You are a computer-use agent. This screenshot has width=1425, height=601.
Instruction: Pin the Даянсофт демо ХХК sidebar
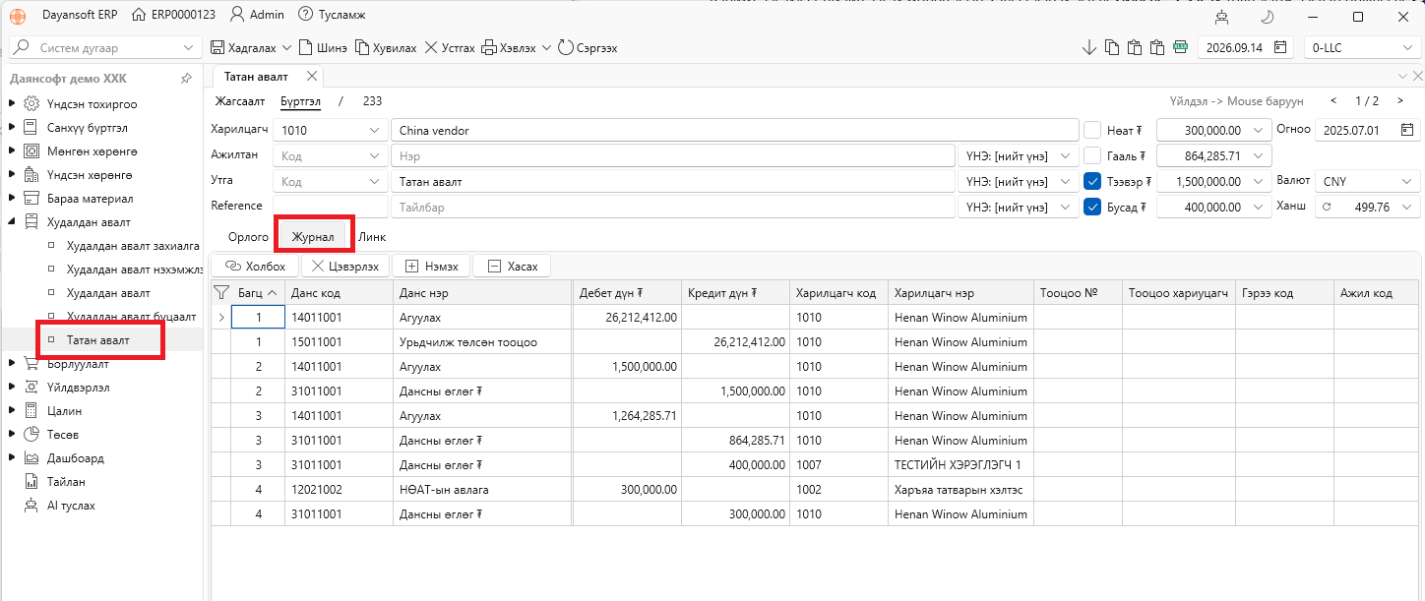click(187, 79)
